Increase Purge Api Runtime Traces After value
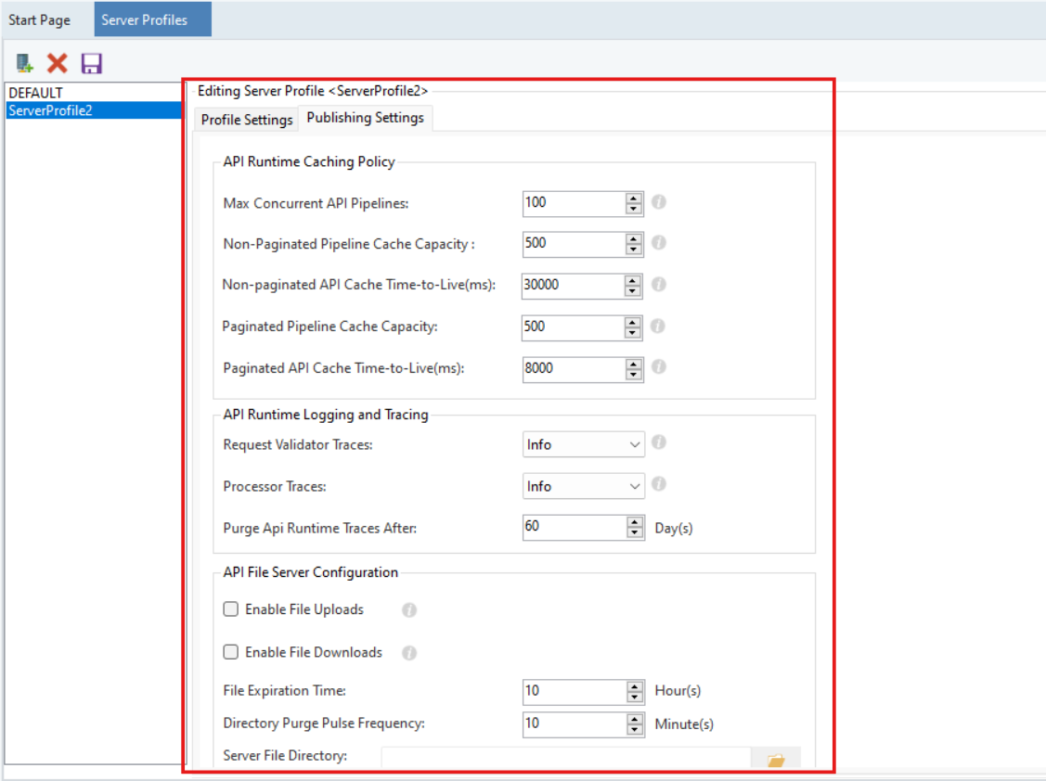Image resolution: width=1046 pixels, height=781 pixels. [635, 522]
